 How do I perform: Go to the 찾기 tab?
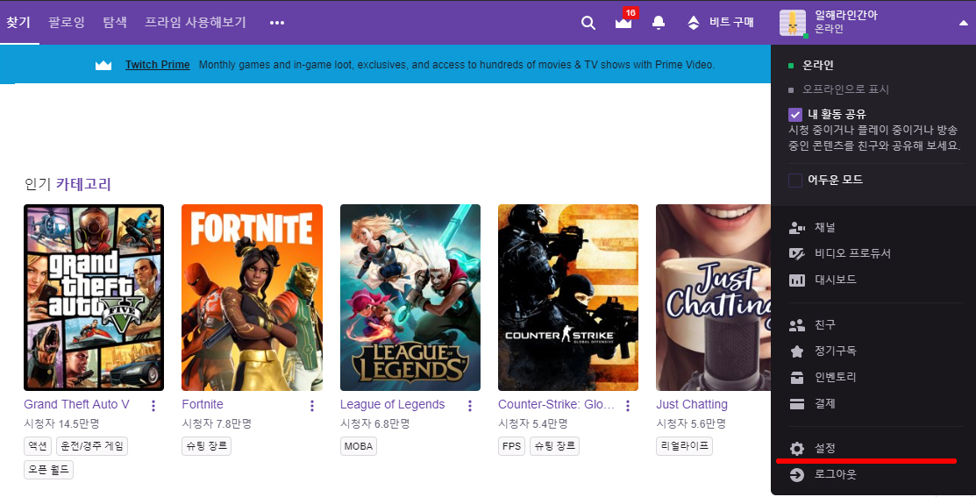[18, 23]
